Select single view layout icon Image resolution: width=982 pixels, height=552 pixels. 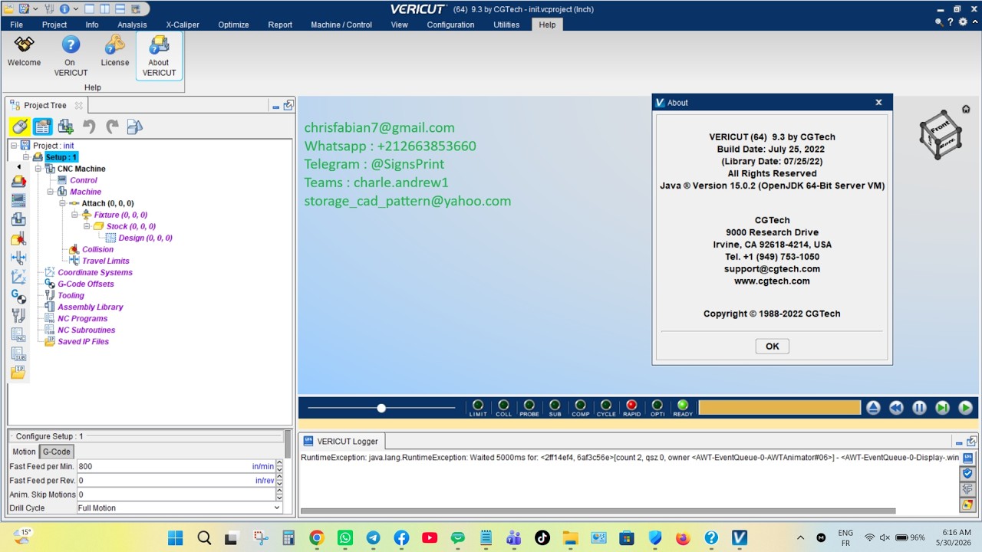(x=89, y=9)
